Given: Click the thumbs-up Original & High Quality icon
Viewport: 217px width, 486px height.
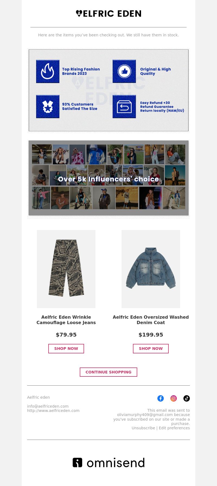Looking at the screenshot, I should 124,71.
